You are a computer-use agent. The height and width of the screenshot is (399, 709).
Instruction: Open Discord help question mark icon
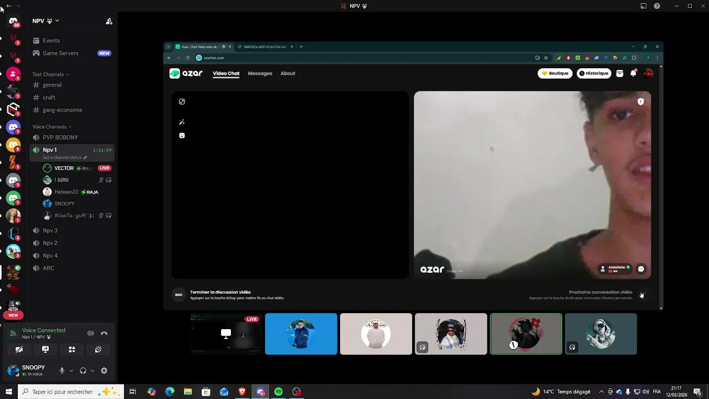[x=657, y=6]
